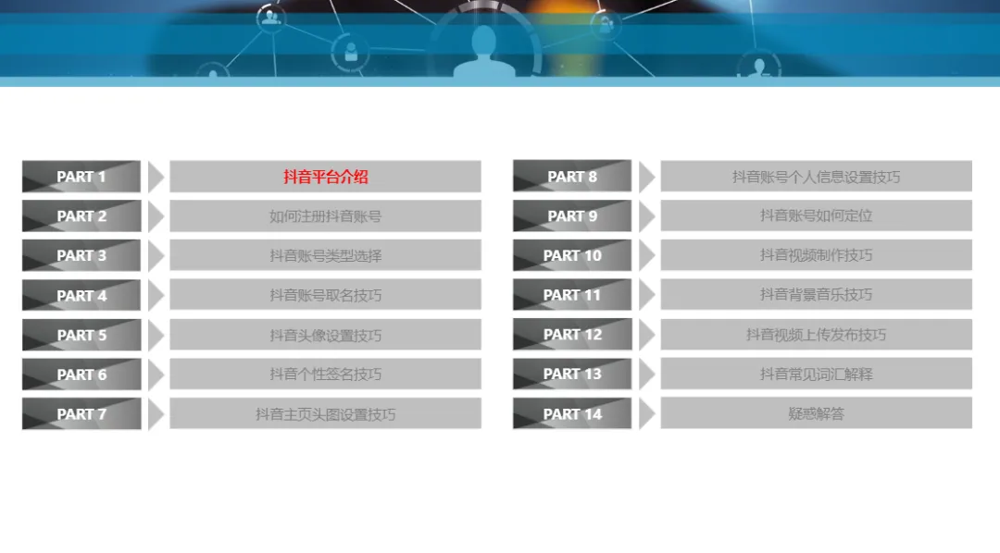Click the PART 8 label box
The width and height of the screenshot is (1000, 553).
point(572,176)
